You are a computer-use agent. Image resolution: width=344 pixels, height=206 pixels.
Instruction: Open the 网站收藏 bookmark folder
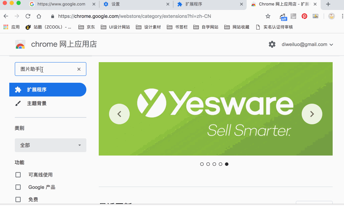coord(237,27)
